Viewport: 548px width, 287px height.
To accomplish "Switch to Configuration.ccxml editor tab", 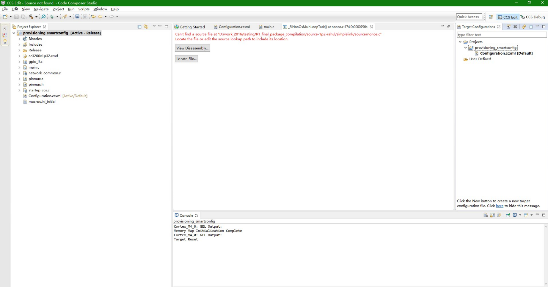I will [232, 27].
